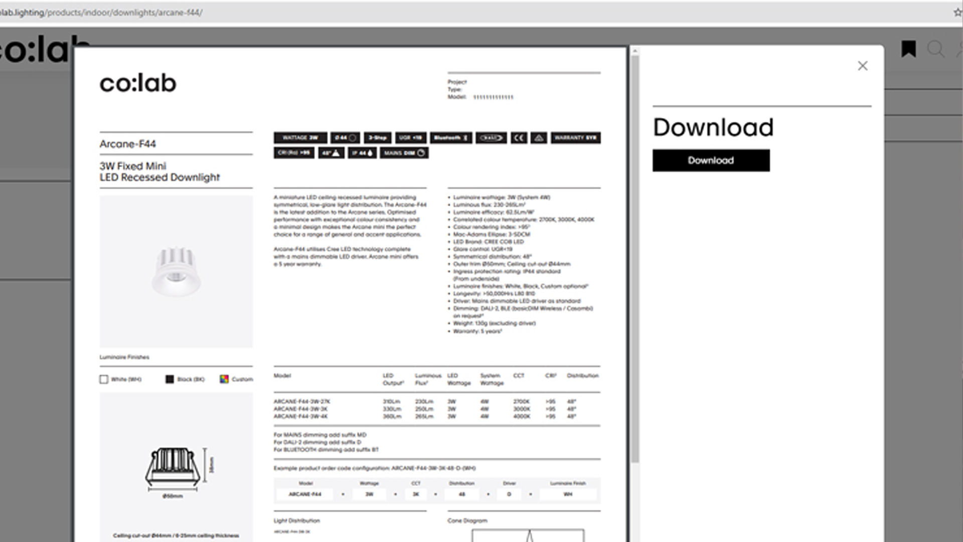This screenshot has width=963, height=542.
Task: Select the Black (BK) finish swatch
Action: pyautogui.click(x=170, y=379)
